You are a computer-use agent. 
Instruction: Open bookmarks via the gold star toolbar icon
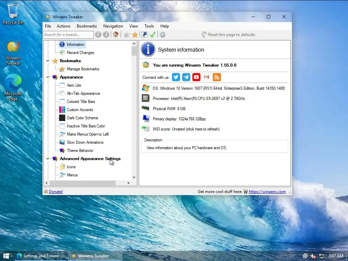click(x=135, y=35)
